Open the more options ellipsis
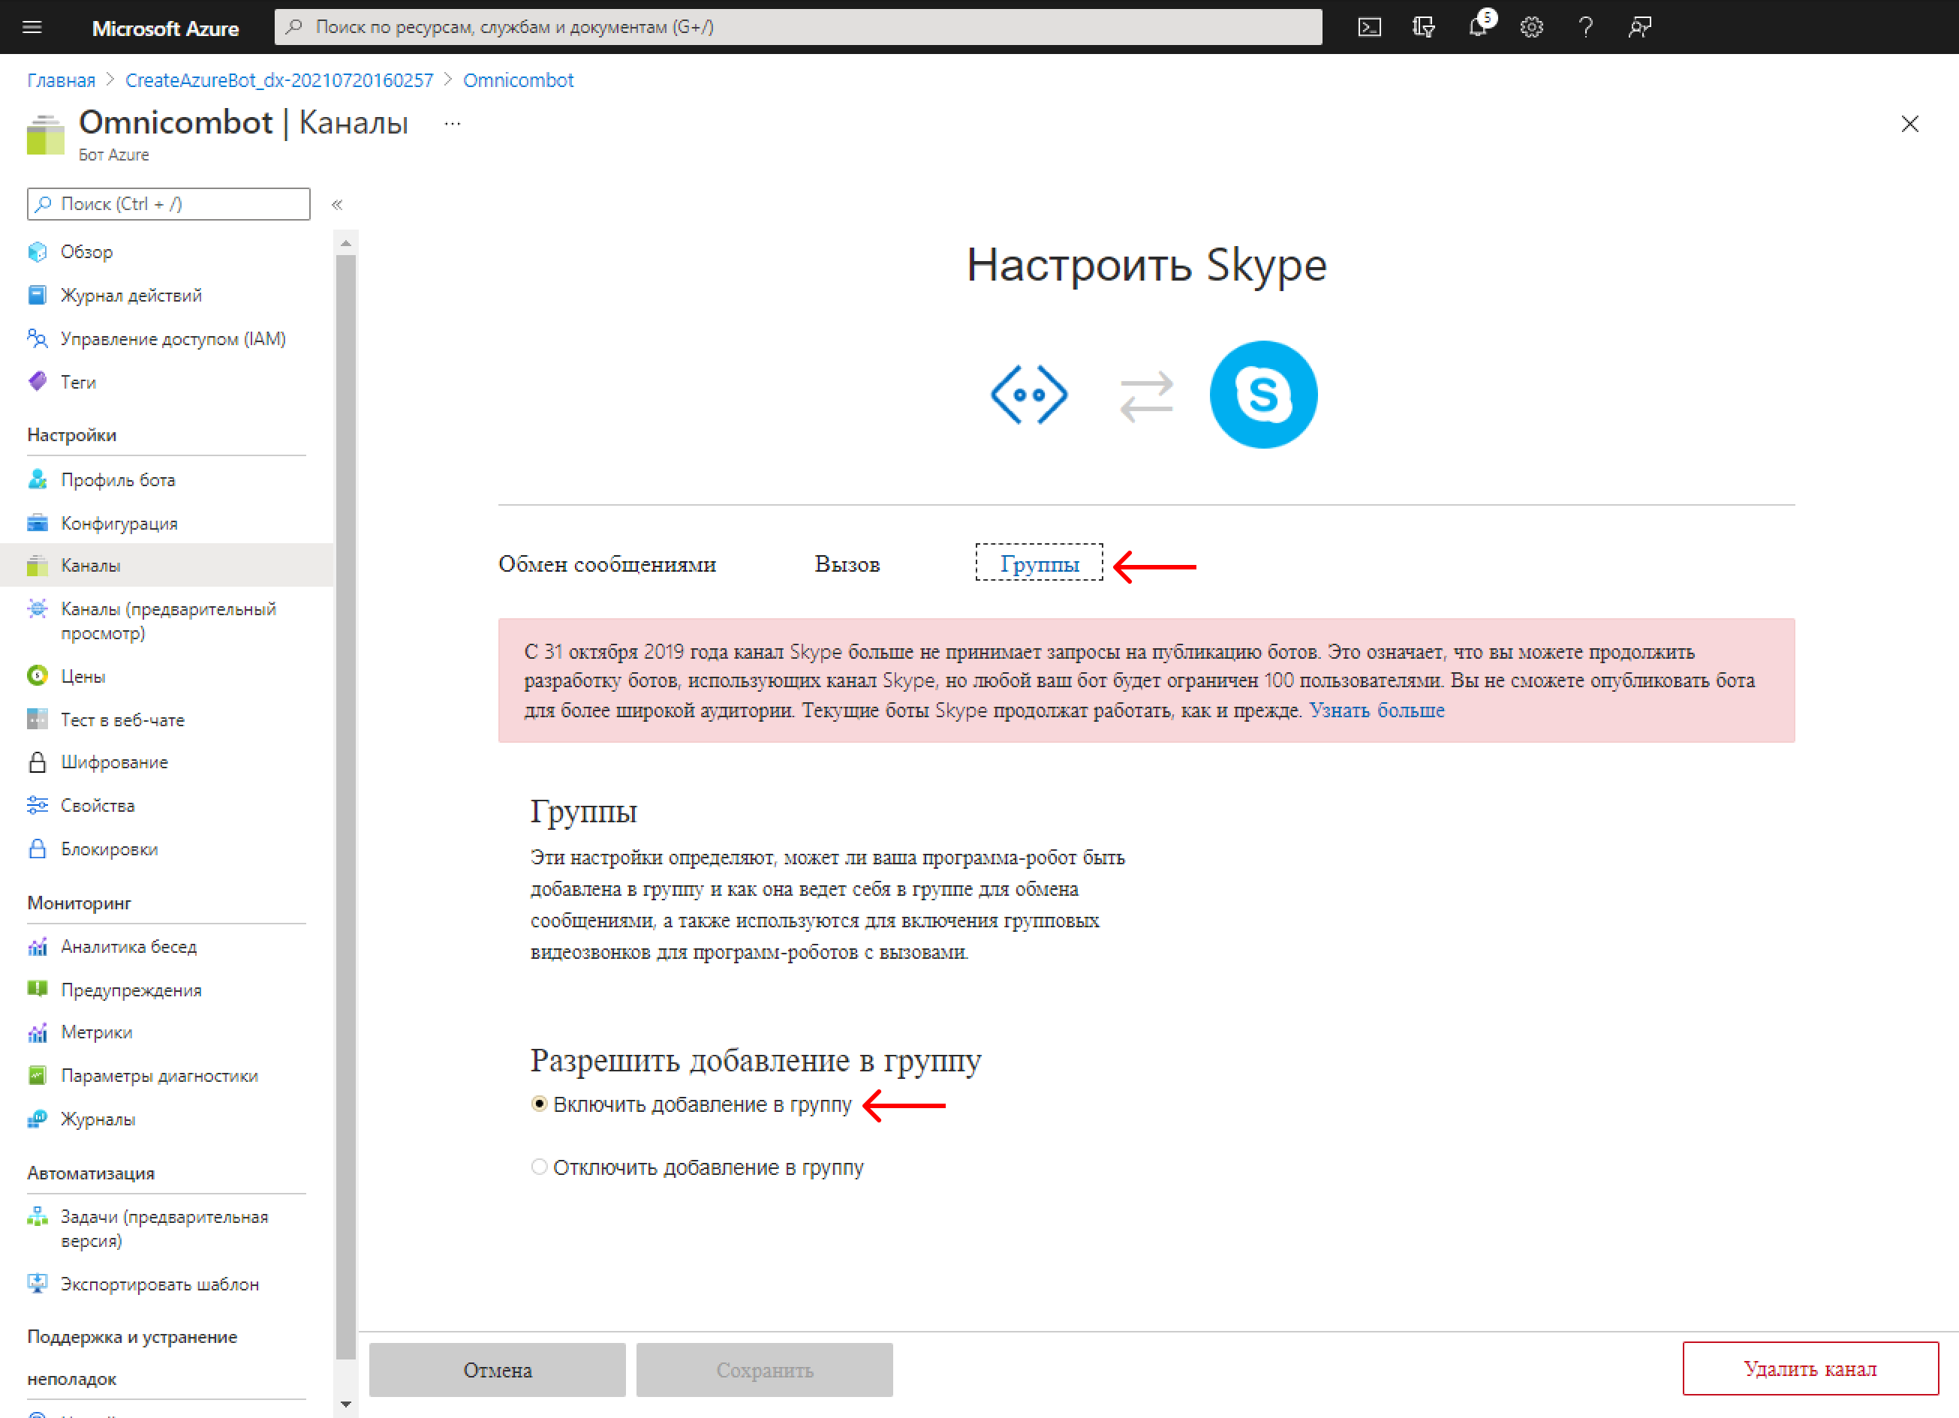The image size is (1959, 1418). [453, 125]
